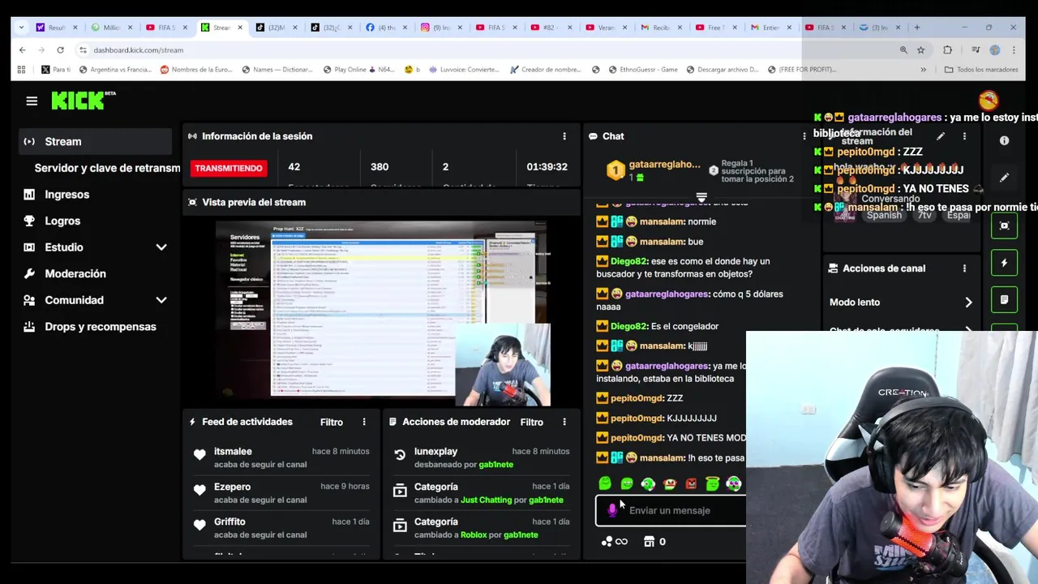Click the stream preview video
Screen dimensions: 1038x584
[x=384, y=313]
